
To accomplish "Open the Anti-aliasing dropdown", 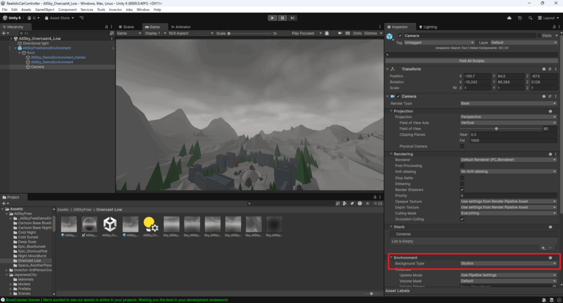I will point(509,172).
